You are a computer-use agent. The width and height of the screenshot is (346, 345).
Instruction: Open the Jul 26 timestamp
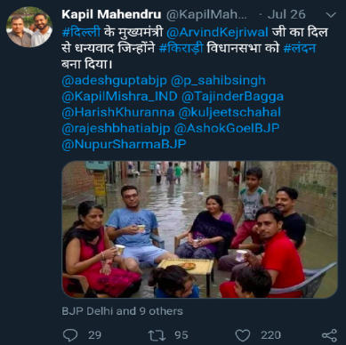286,14
